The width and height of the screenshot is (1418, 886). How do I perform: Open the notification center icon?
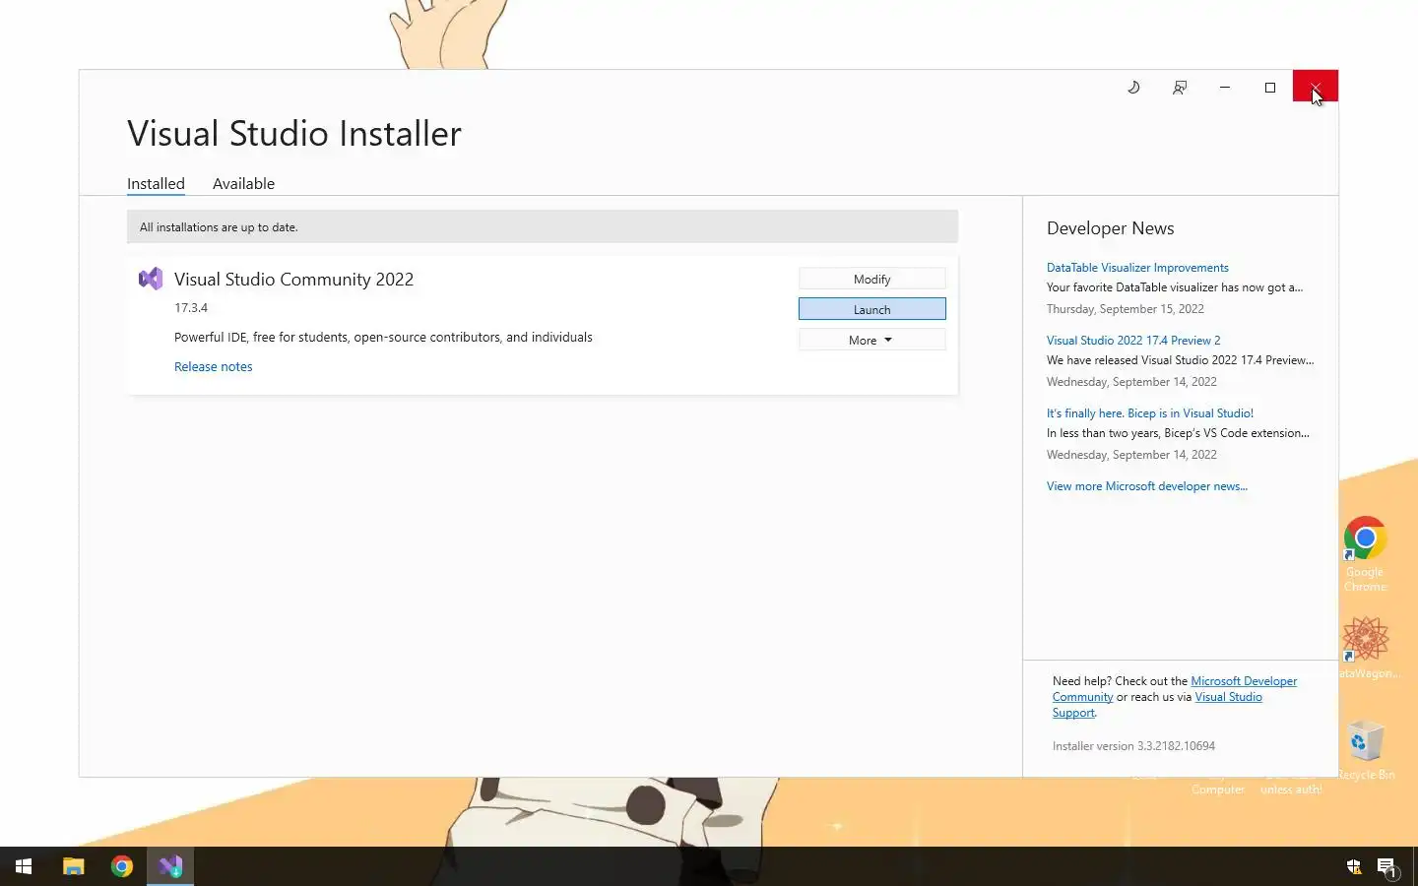click(1386, 867)
